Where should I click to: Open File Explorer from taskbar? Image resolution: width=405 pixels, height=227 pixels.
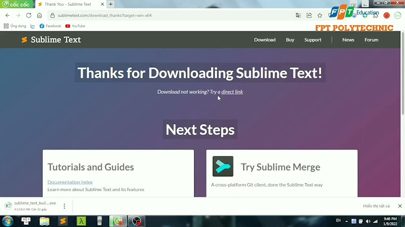click(44, 221)
